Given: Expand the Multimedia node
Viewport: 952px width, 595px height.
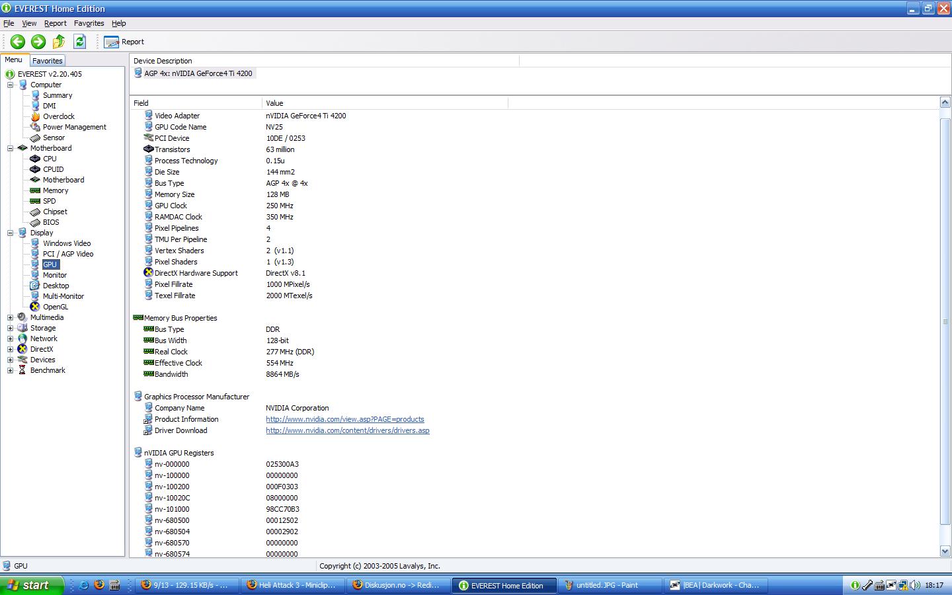Looking at the screenshot, I should pos(10,317).
